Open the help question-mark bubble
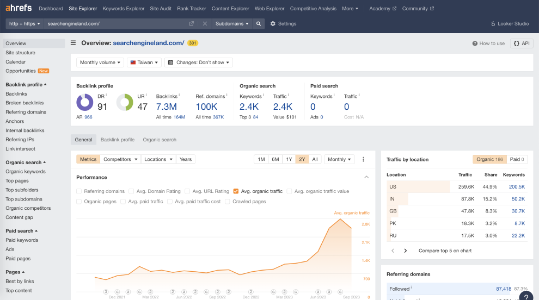 [526, 297]
